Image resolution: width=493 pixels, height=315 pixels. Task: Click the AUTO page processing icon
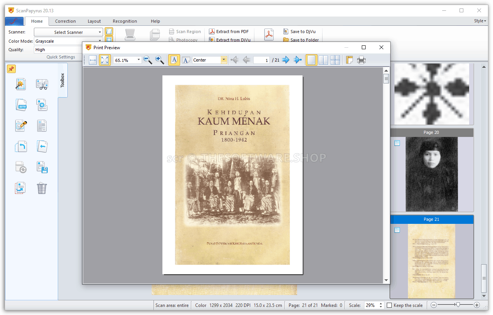click(21, 105)
